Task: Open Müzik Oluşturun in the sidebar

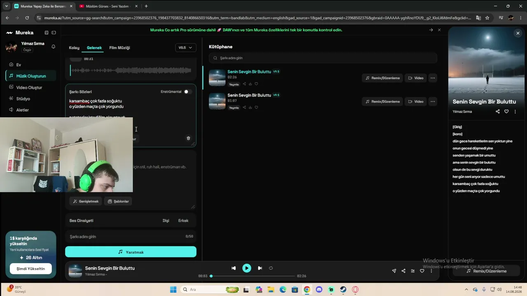Action: (x=31, y=76)
